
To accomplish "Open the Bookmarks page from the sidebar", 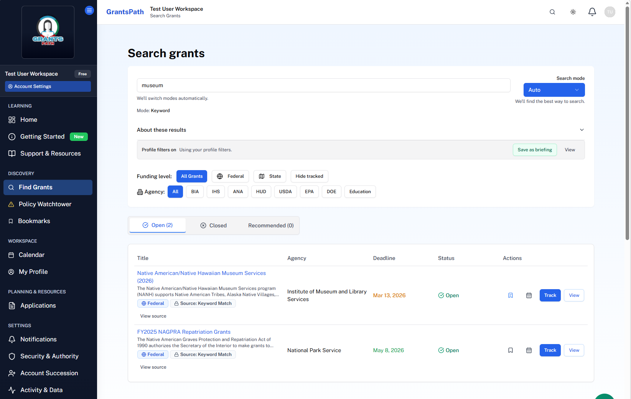I will click(x=34, y=221).
